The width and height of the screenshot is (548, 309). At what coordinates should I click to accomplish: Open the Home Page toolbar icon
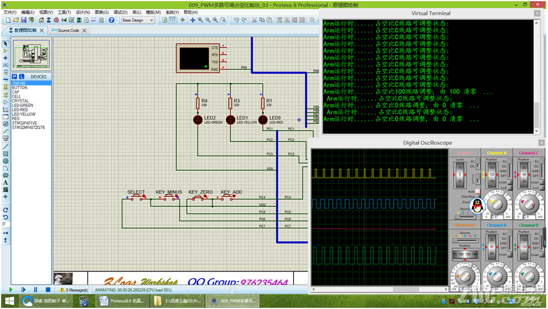click(41, 20)
